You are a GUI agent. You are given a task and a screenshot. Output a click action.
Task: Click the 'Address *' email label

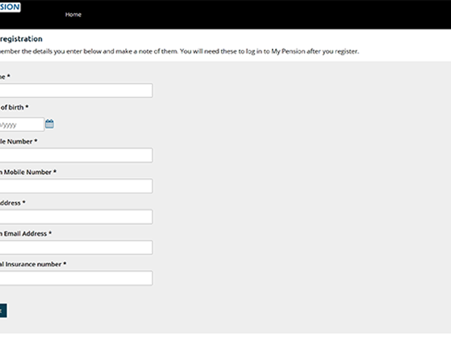[12, 203]
